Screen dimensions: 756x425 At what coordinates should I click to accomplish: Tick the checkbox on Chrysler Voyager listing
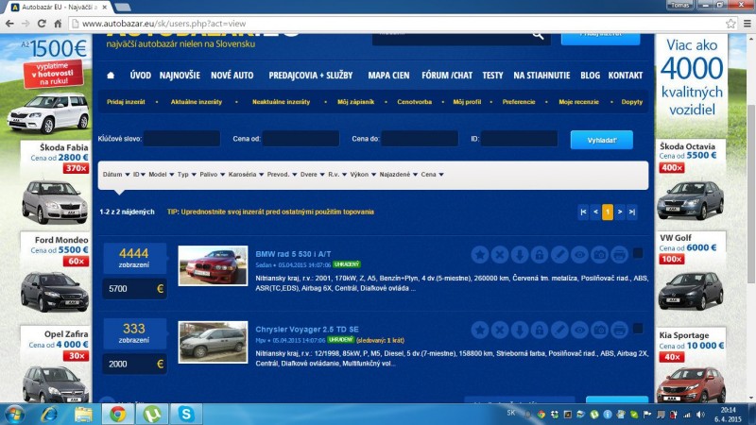[x=637, y=329]
